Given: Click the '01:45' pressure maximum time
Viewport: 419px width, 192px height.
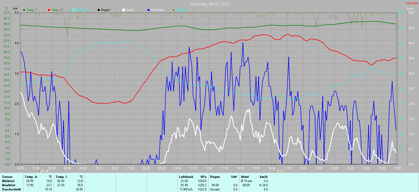Looking at the screenshot, I should point(184,185).
